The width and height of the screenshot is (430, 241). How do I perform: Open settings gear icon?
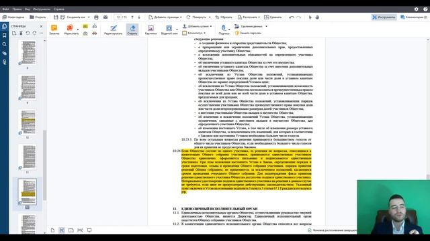click(417, 9)
